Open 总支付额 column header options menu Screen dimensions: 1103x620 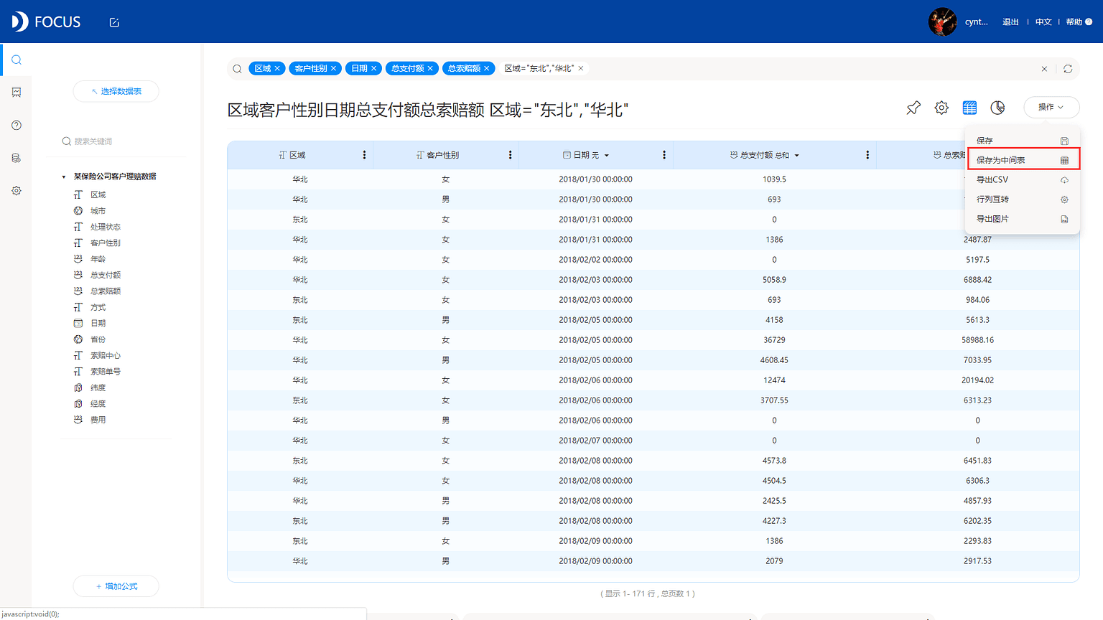[867, 155]
